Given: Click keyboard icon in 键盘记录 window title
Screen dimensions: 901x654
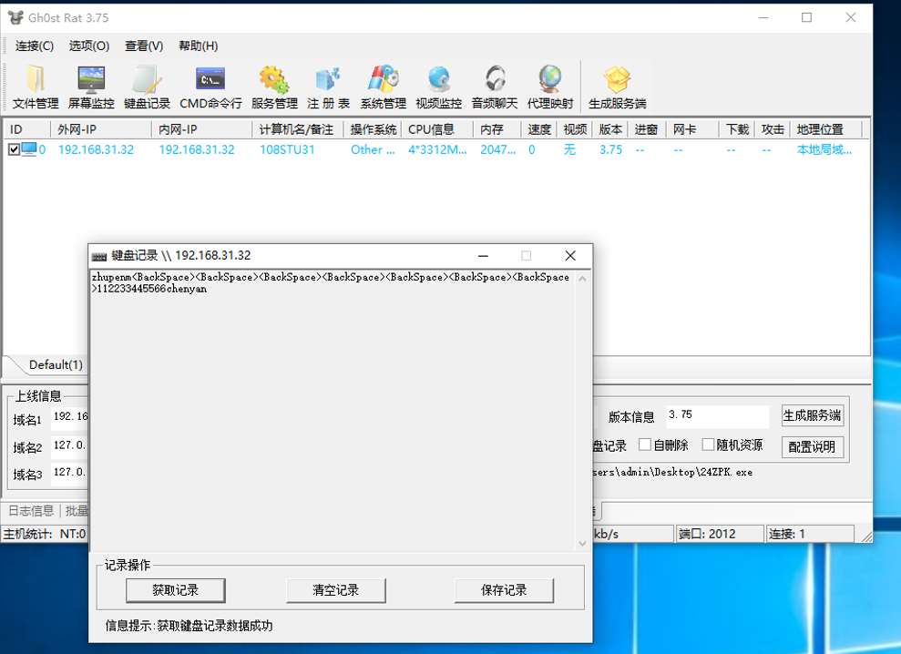Looking at the screenshot, I should click(x=99, y=256).
